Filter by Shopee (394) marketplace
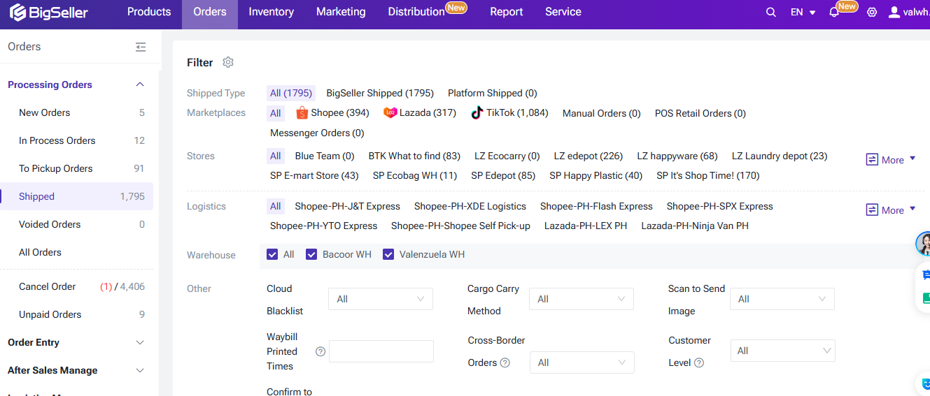This screenshot has height=396, width=930. pos(332,112)
